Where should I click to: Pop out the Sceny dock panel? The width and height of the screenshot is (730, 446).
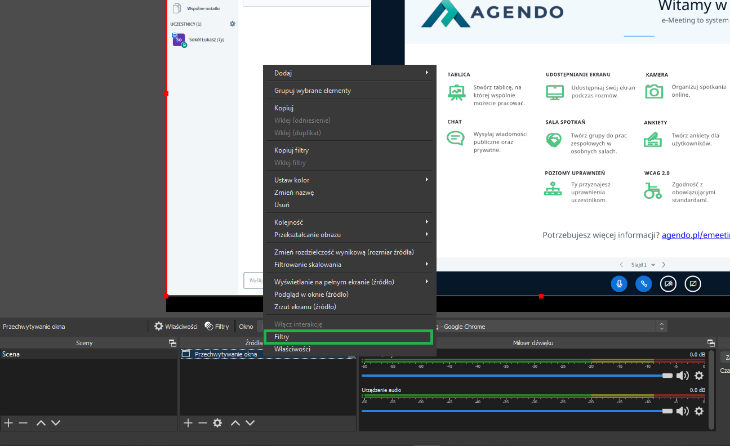pyautogui.click(x=172, y=343)
